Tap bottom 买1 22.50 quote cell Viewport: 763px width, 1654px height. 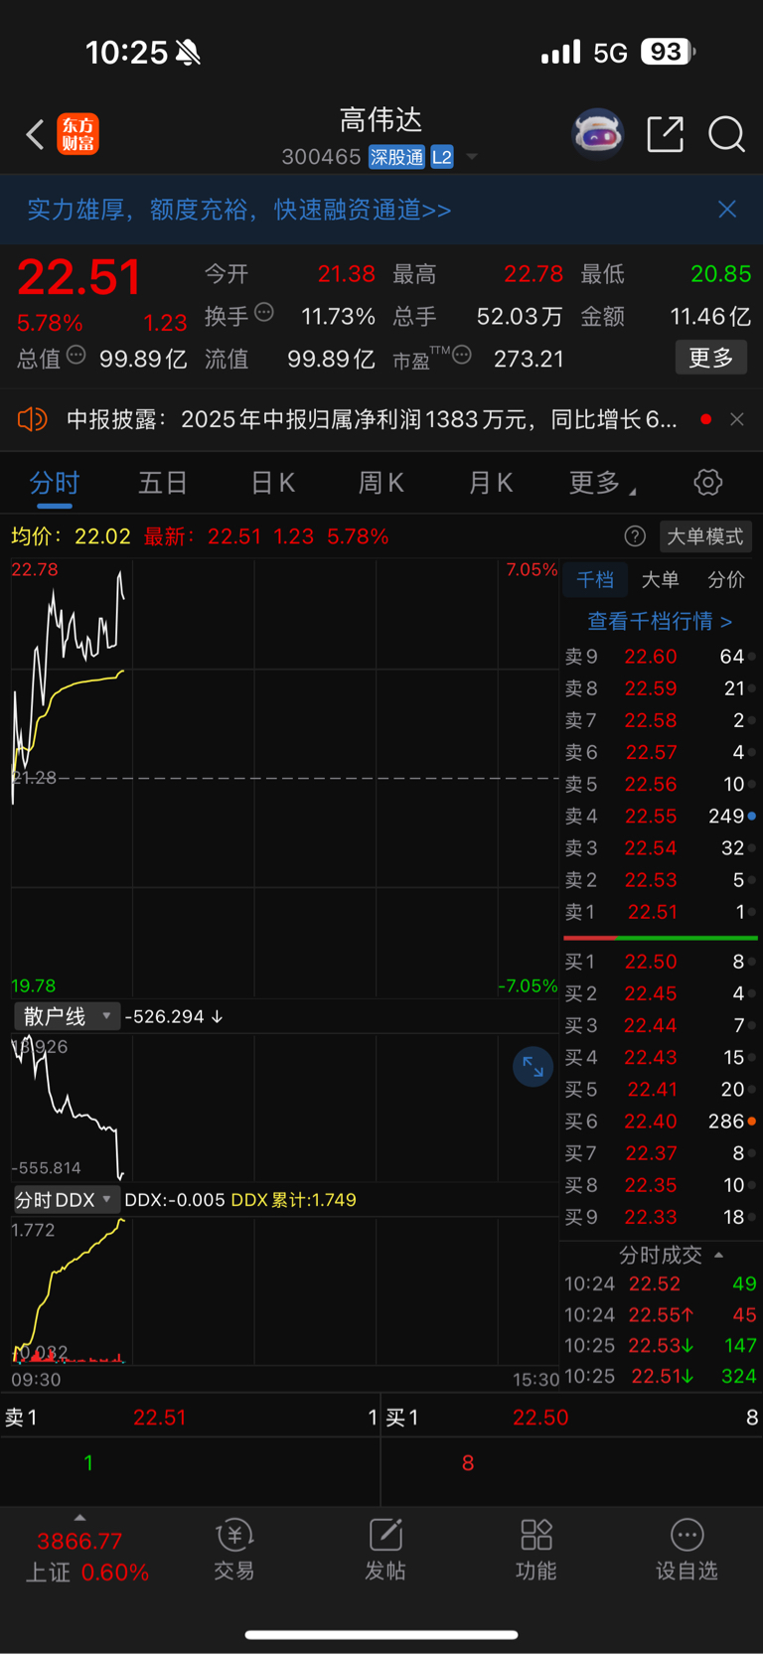[572, 1418]
